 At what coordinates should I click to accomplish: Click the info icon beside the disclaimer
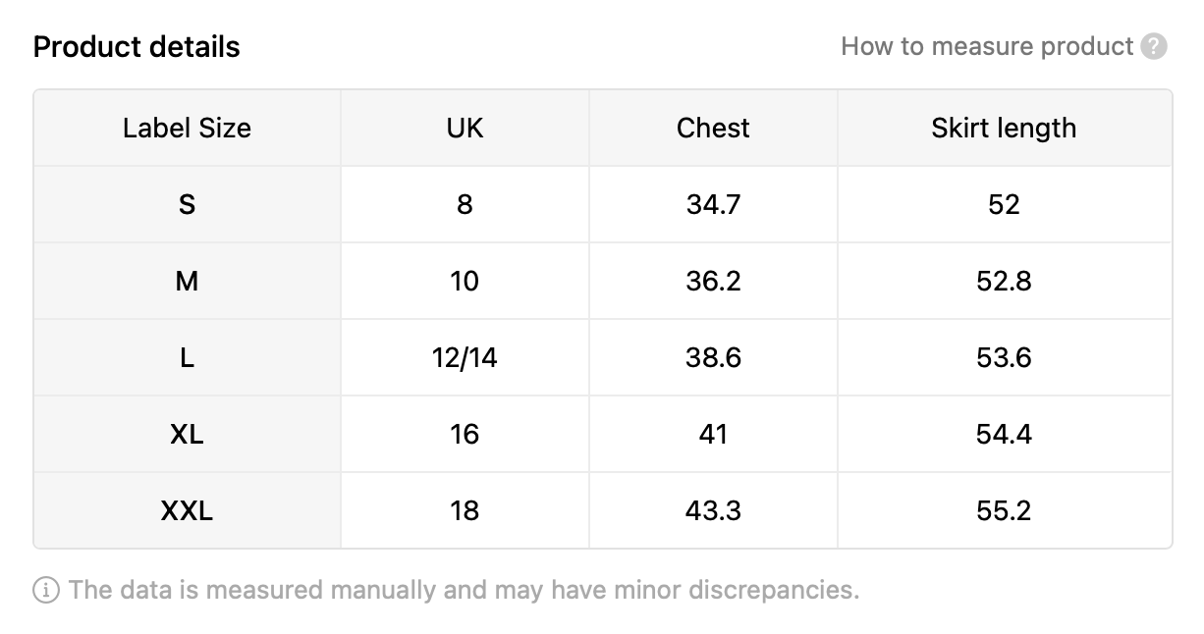tap(45, 590)
